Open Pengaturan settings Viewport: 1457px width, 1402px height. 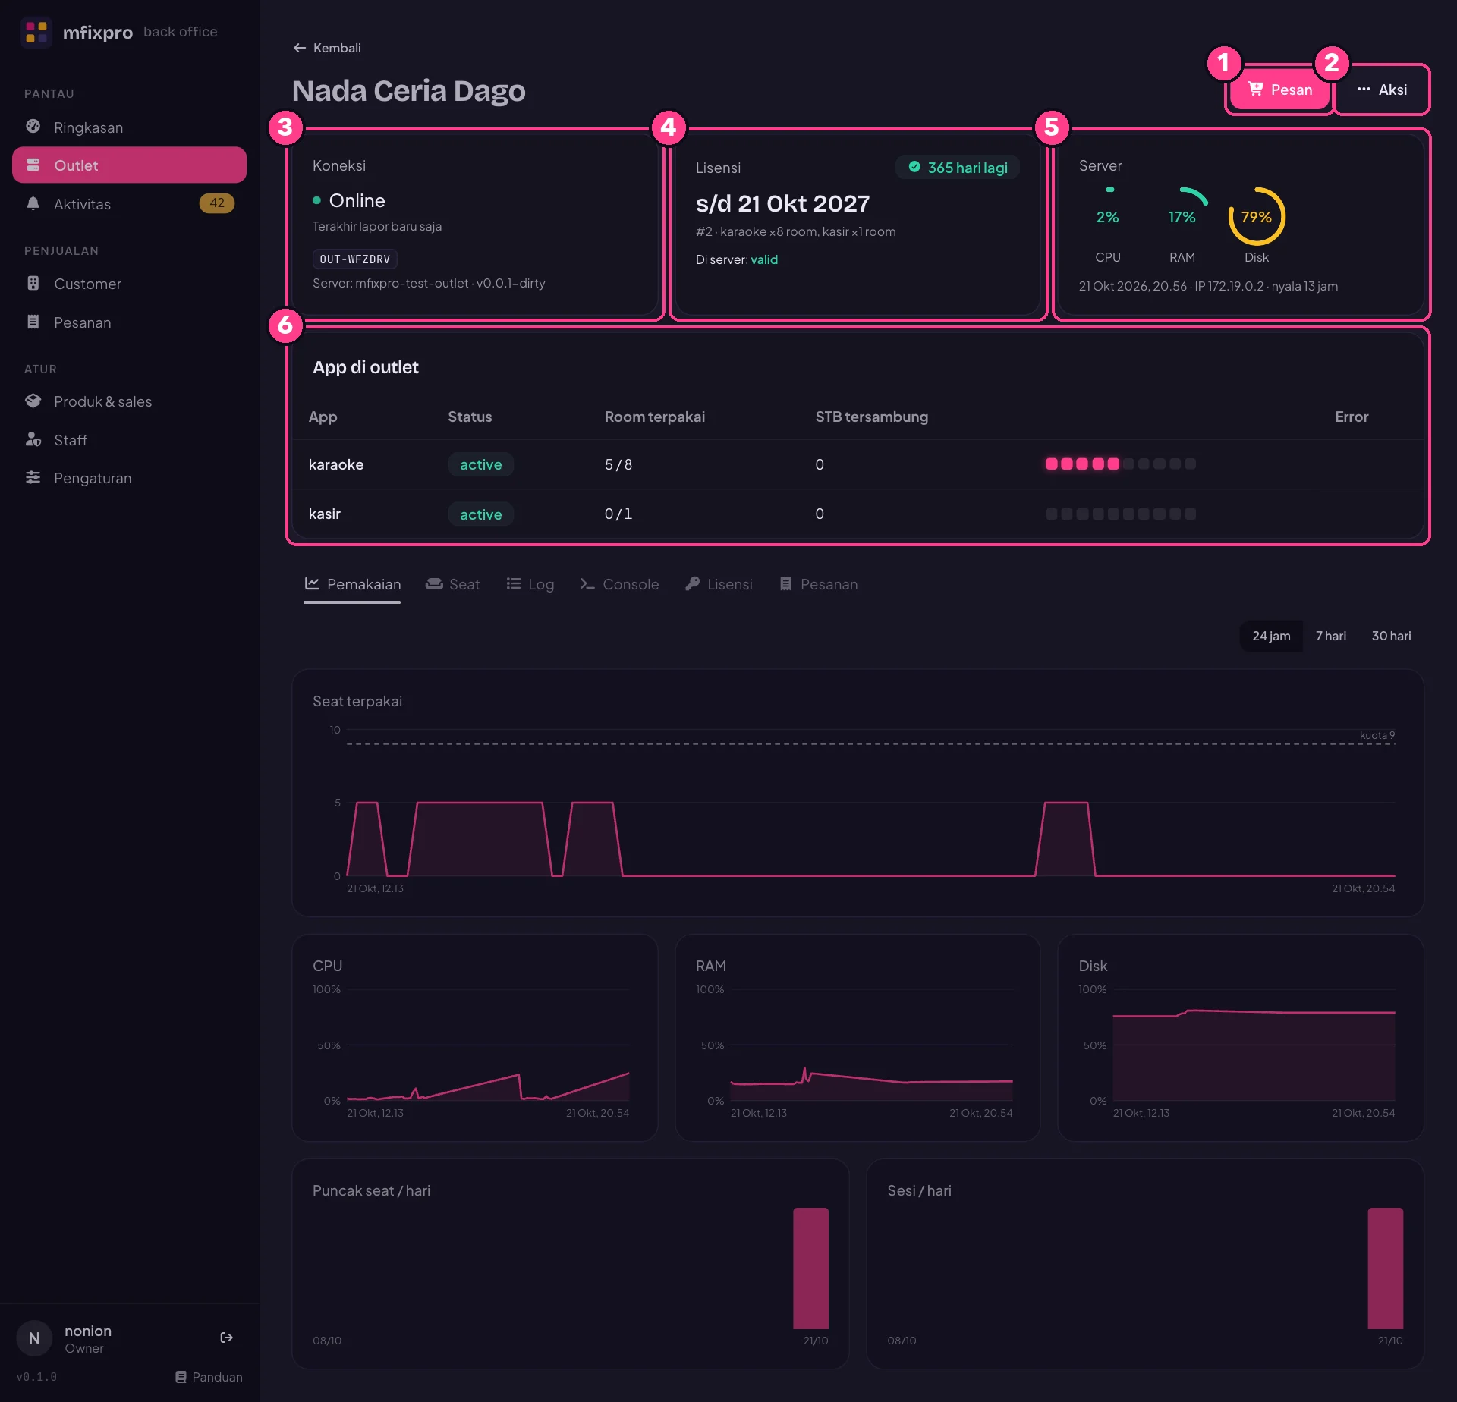129,478
